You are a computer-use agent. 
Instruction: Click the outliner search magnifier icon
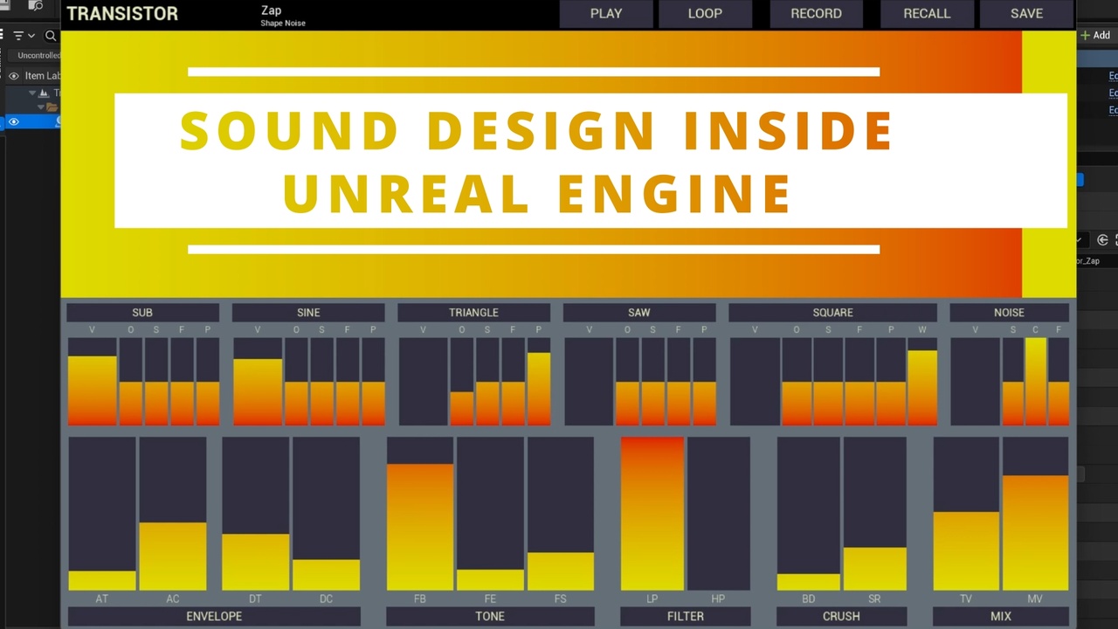coord(51,36)
